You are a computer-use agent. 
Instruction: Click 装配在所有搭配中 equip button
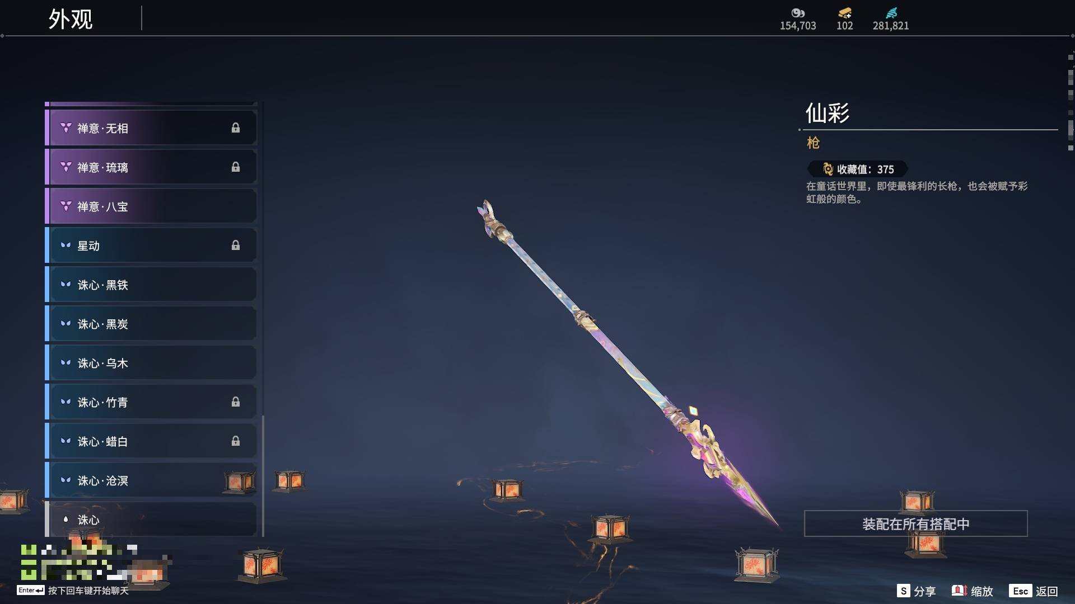[915, 524]
